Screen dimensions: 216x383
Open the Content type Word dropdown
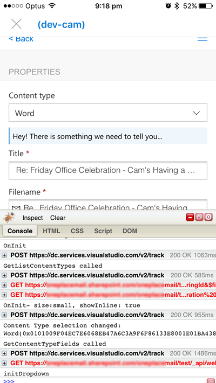tap(108, 113)
